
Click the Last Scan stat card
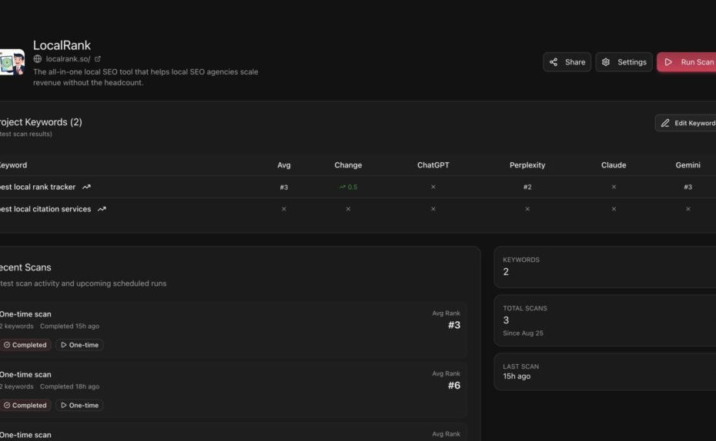tap(605, 372)
